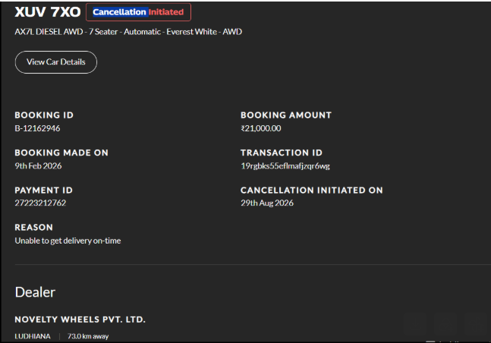Select the XUV 7XO heading
The height and width of the screenshot is (343, 491).
[x=48, y=12]
